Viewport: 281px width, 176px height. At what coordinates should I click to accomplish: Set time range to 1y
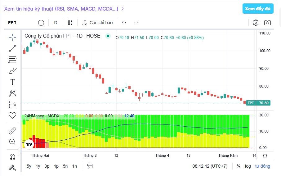coord(38,166)
